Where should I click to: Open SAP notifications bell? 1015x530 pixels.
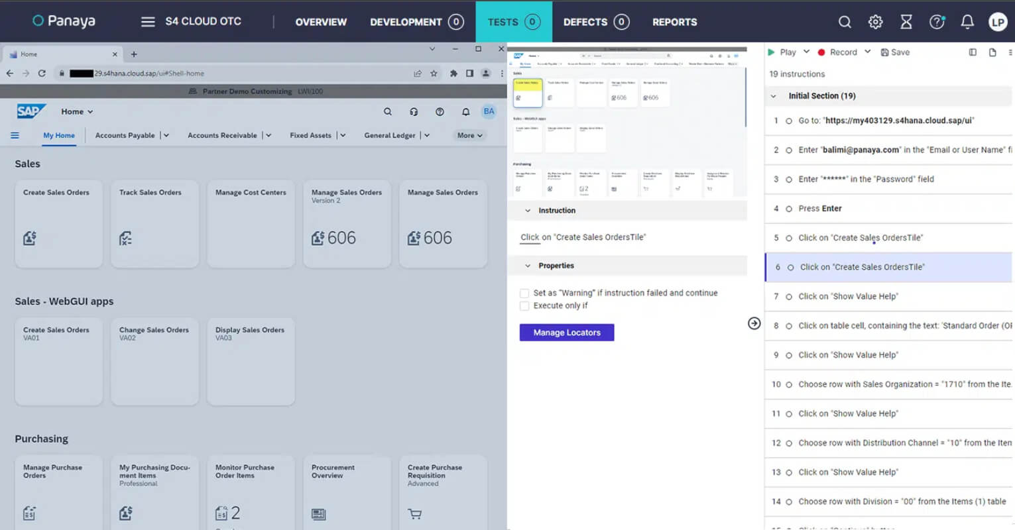coord(466,112)
